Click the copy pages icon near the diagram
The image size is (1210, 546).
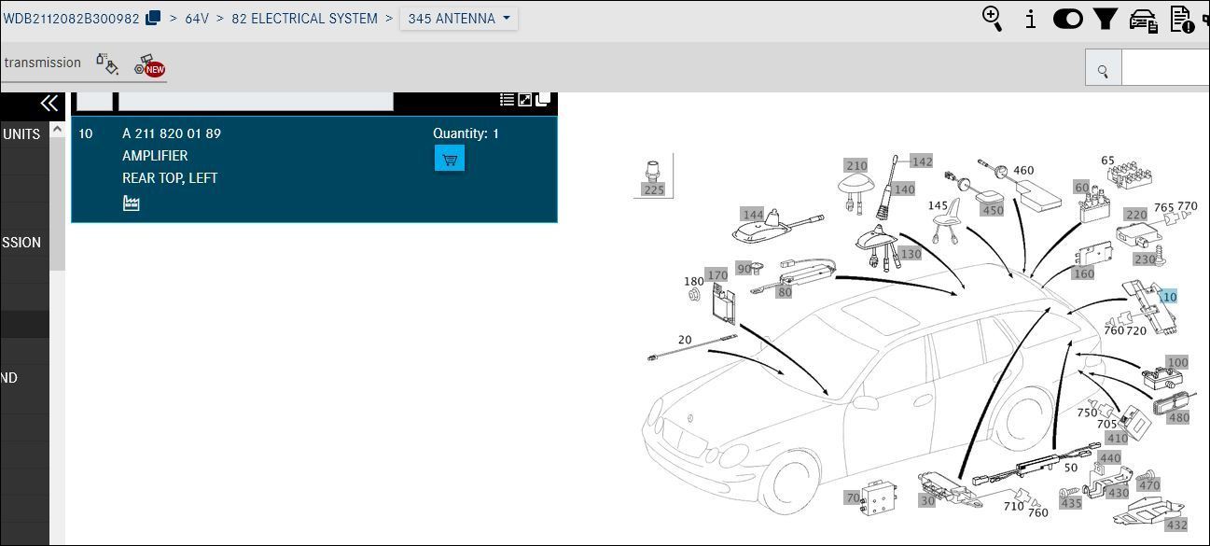tap(543, 97)
